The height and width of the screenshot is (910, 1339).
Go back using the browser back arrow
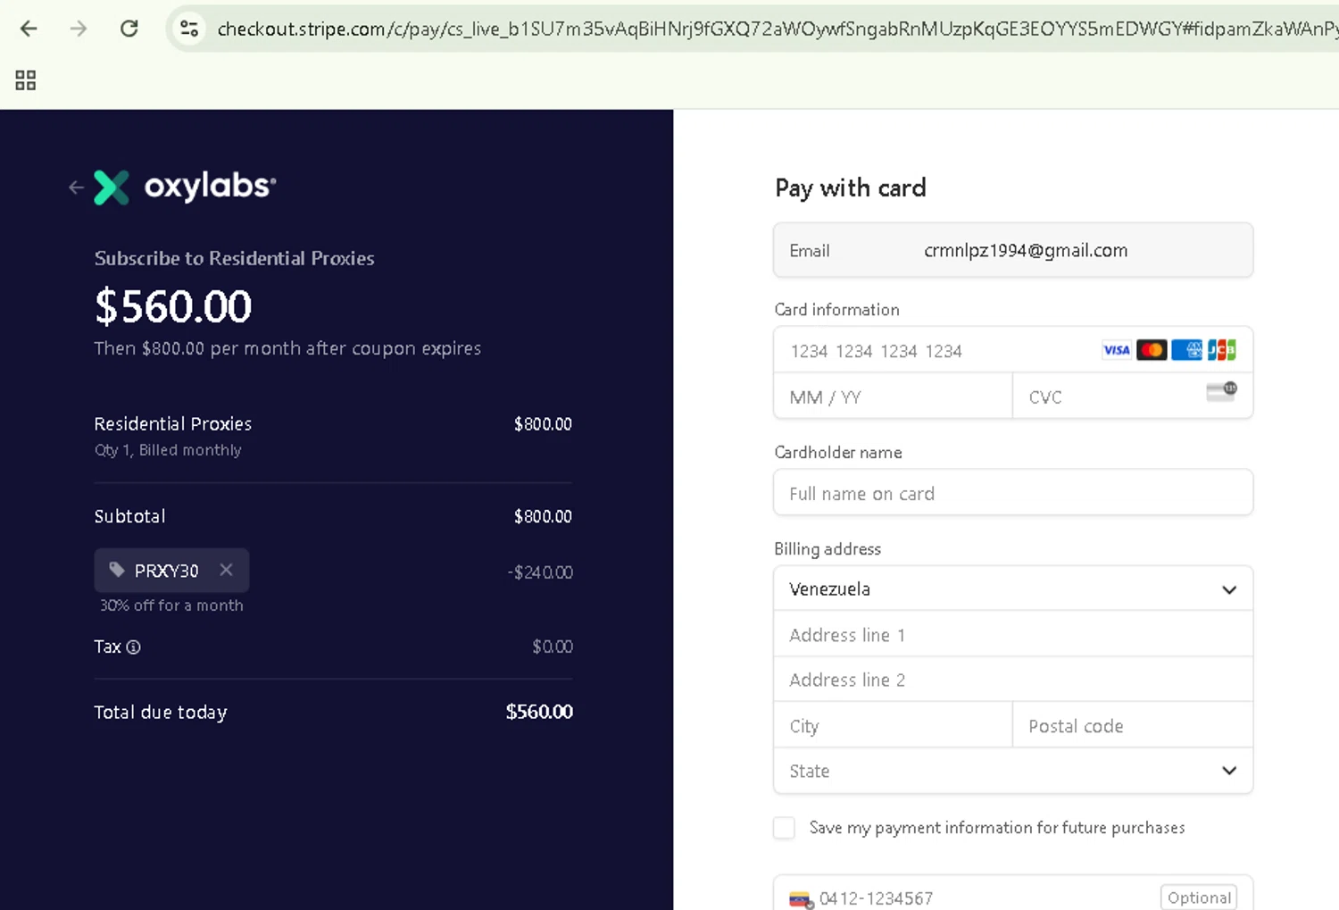click(x=29, y=29)
